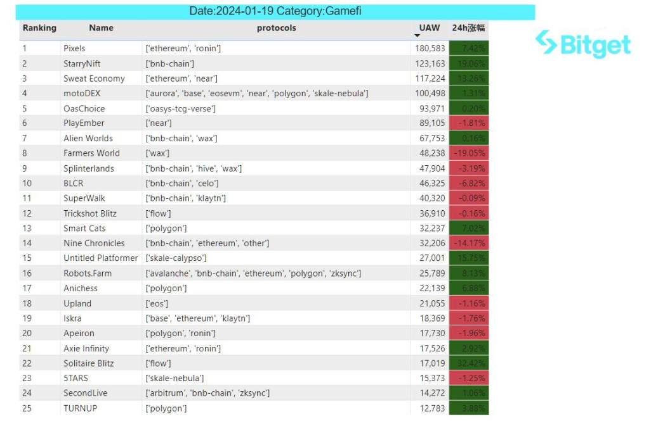Select the Untitled Platformer name cell
Screen dimensions: 651x421
[100, 258]
